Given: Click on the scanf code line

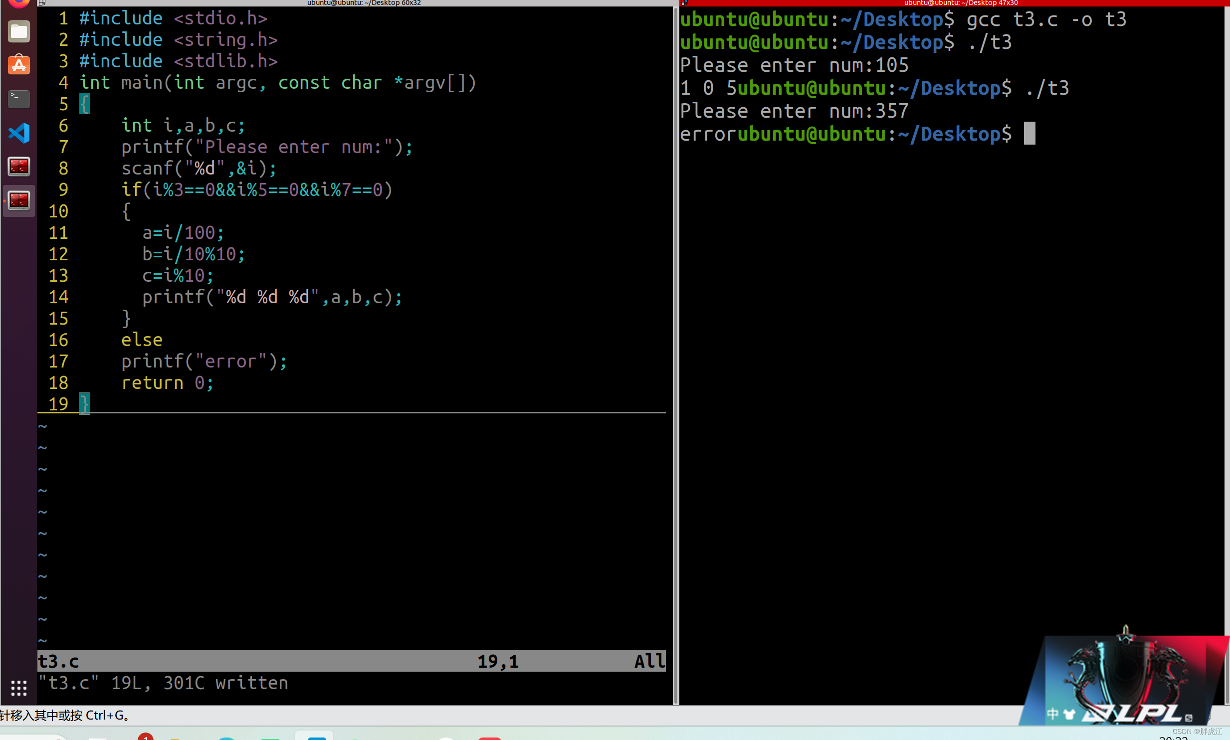Looking at the screenshot, I should point(199,169).
